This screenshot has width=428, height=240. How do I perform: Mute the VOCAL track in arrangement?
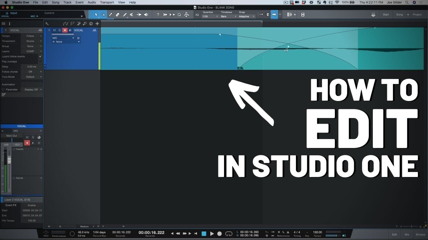[x=55, y=30]
